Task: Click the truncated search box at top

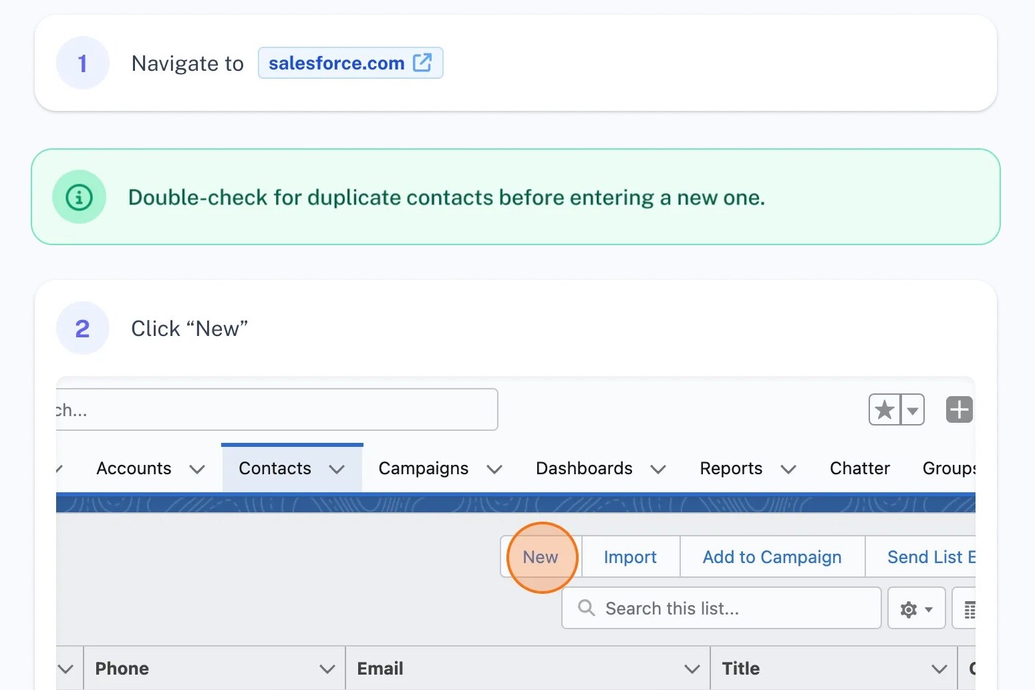Action: (277, 409)
